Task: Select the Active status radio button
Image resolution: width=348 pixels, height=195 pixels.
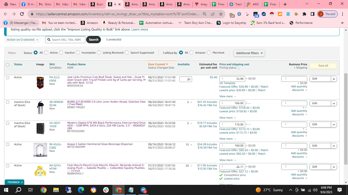Action: pyautogui.click(x=46, y=53)
